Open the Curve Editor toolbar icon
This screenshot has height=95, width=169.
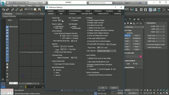coord(155,10)
